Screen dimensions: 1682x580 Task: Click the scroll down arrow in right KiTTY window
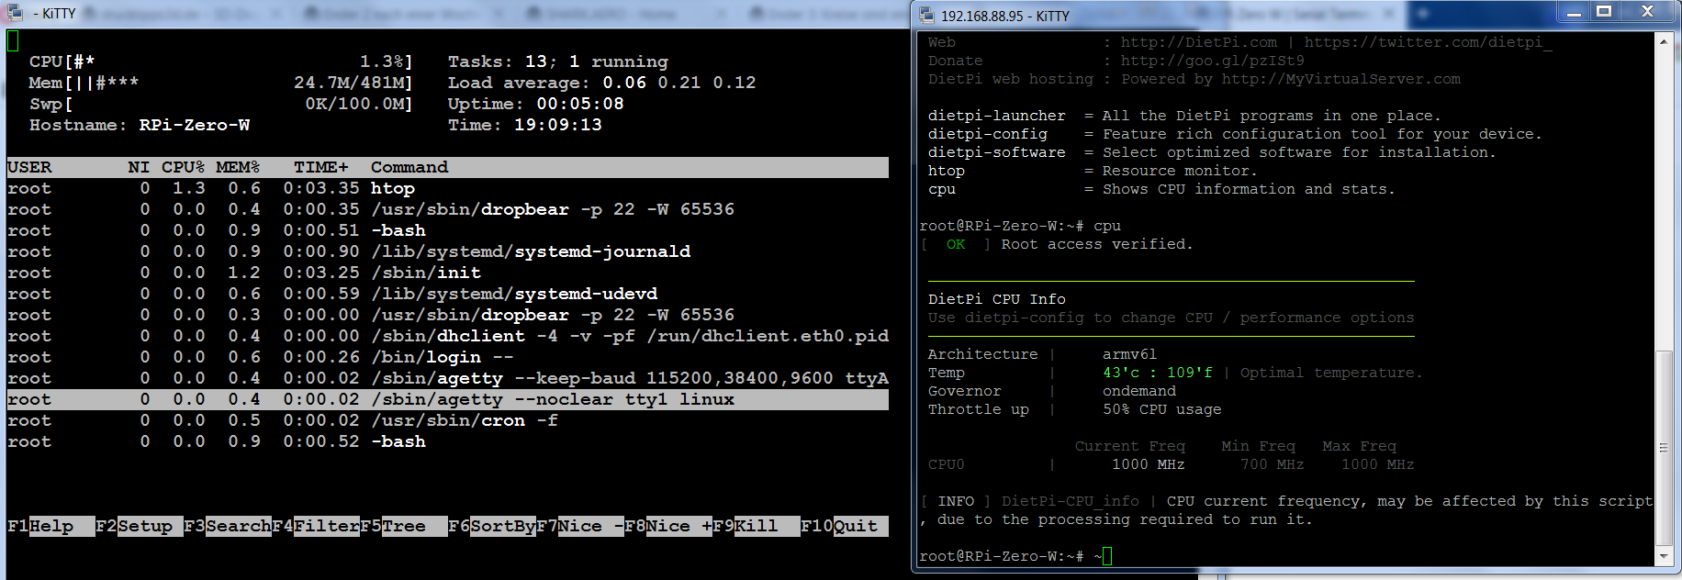click(x=1663, y=556)
